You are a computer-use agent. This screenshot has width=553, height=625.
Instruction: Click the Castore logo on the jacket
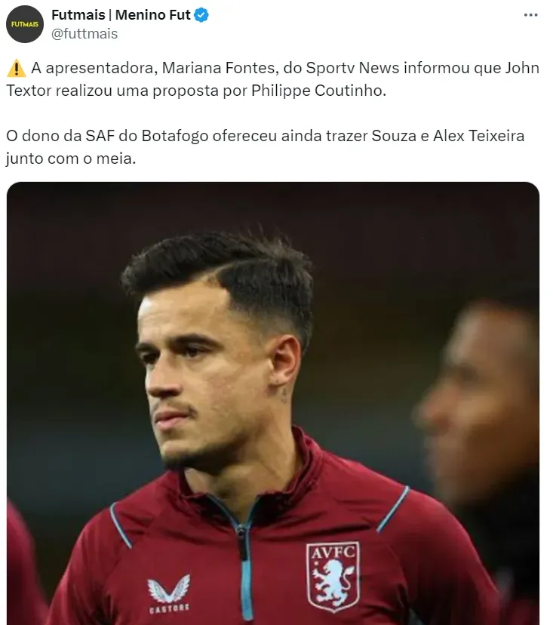(x=168, y=593)
